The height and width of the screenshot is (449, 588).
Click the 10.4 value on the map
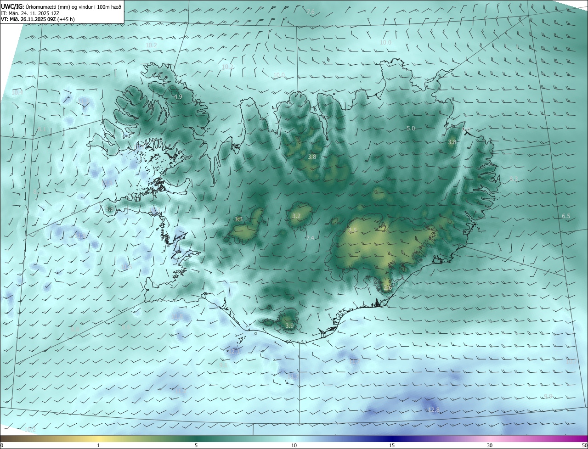click(x=17, y=93)
